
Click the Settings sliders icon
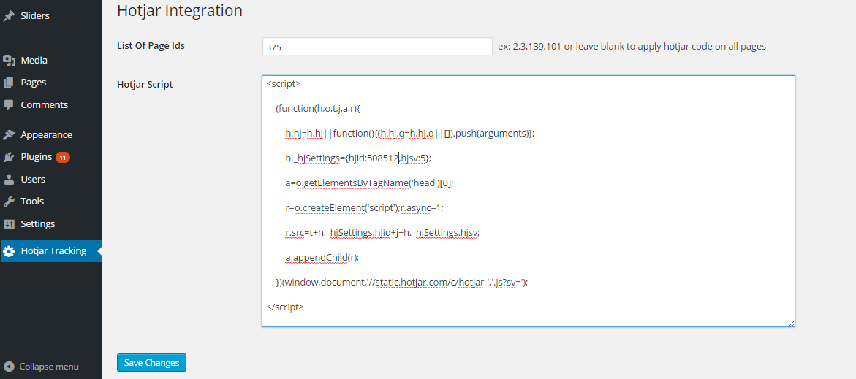click(x=9, y=224)
